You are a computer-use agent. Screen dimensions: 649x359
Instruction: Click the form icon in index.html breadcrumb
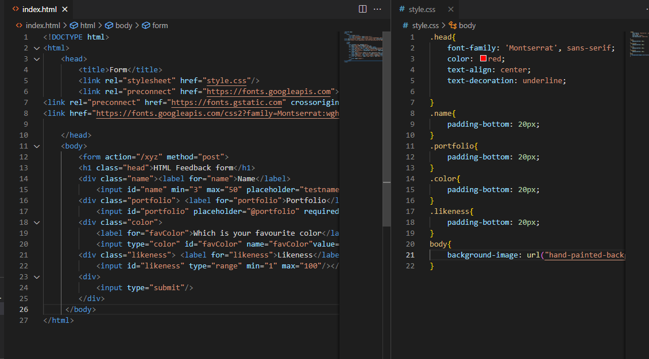pos(144,25)
